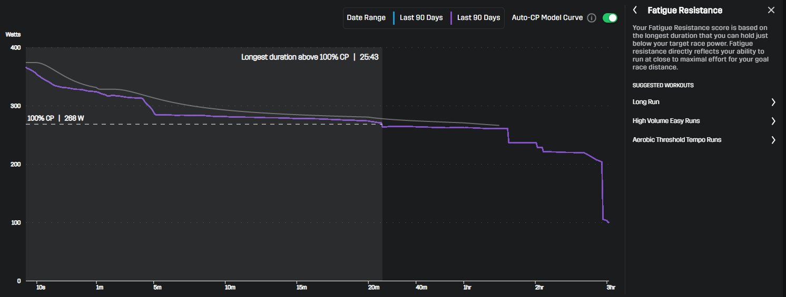Expand the High Volume Easy Runs chevron
786x297 pixels.
773,121
